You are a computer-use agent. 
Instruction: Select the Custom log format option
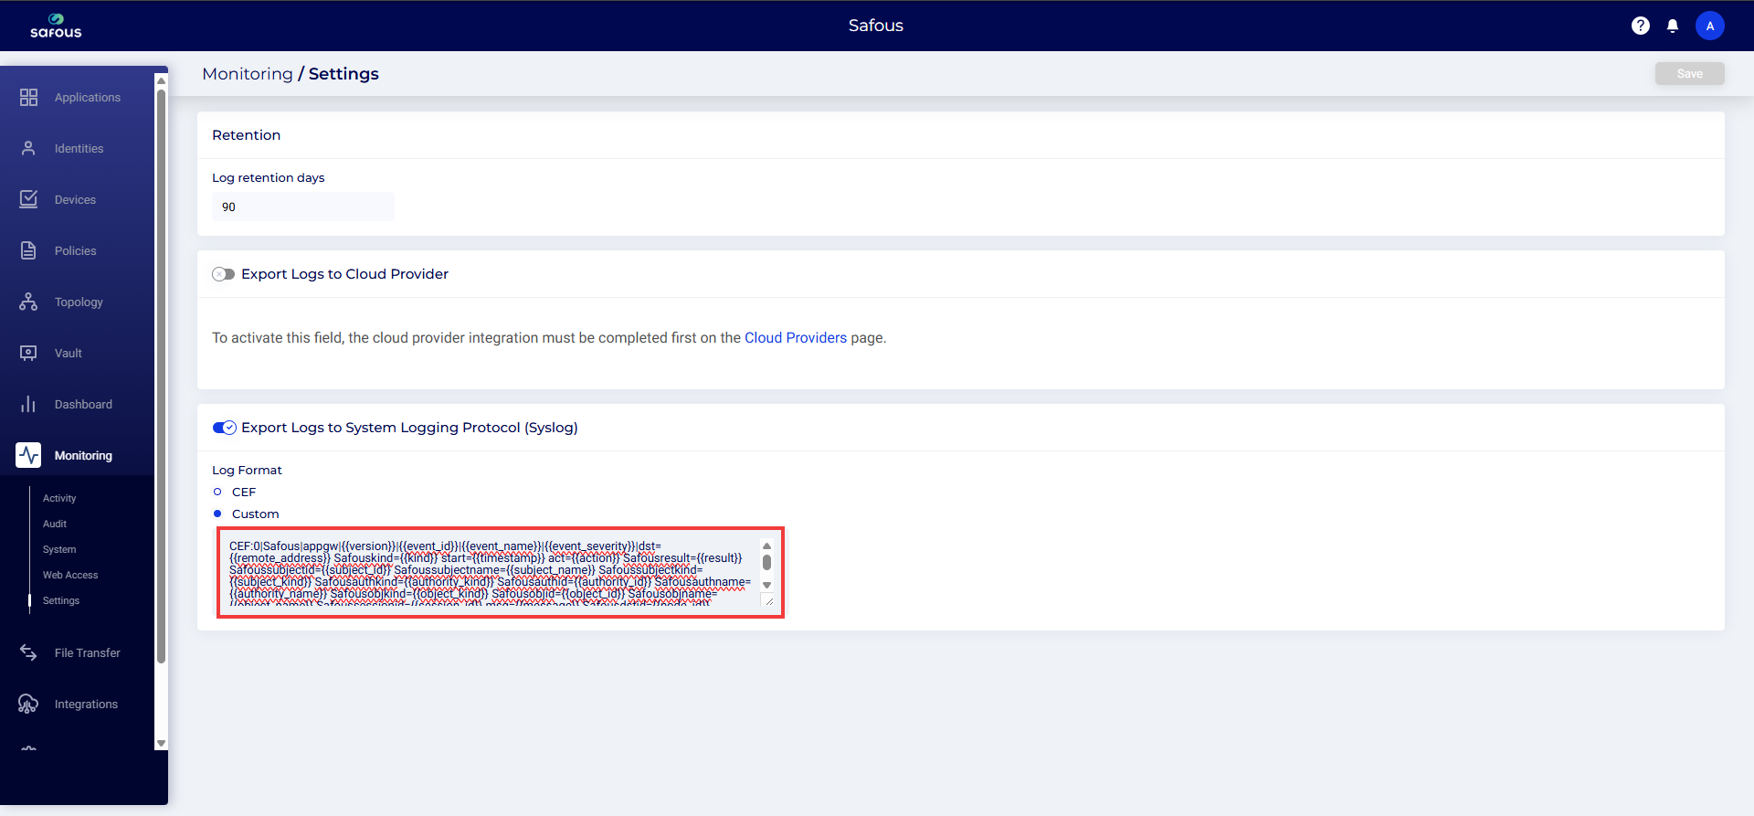[x=217, y=514]
